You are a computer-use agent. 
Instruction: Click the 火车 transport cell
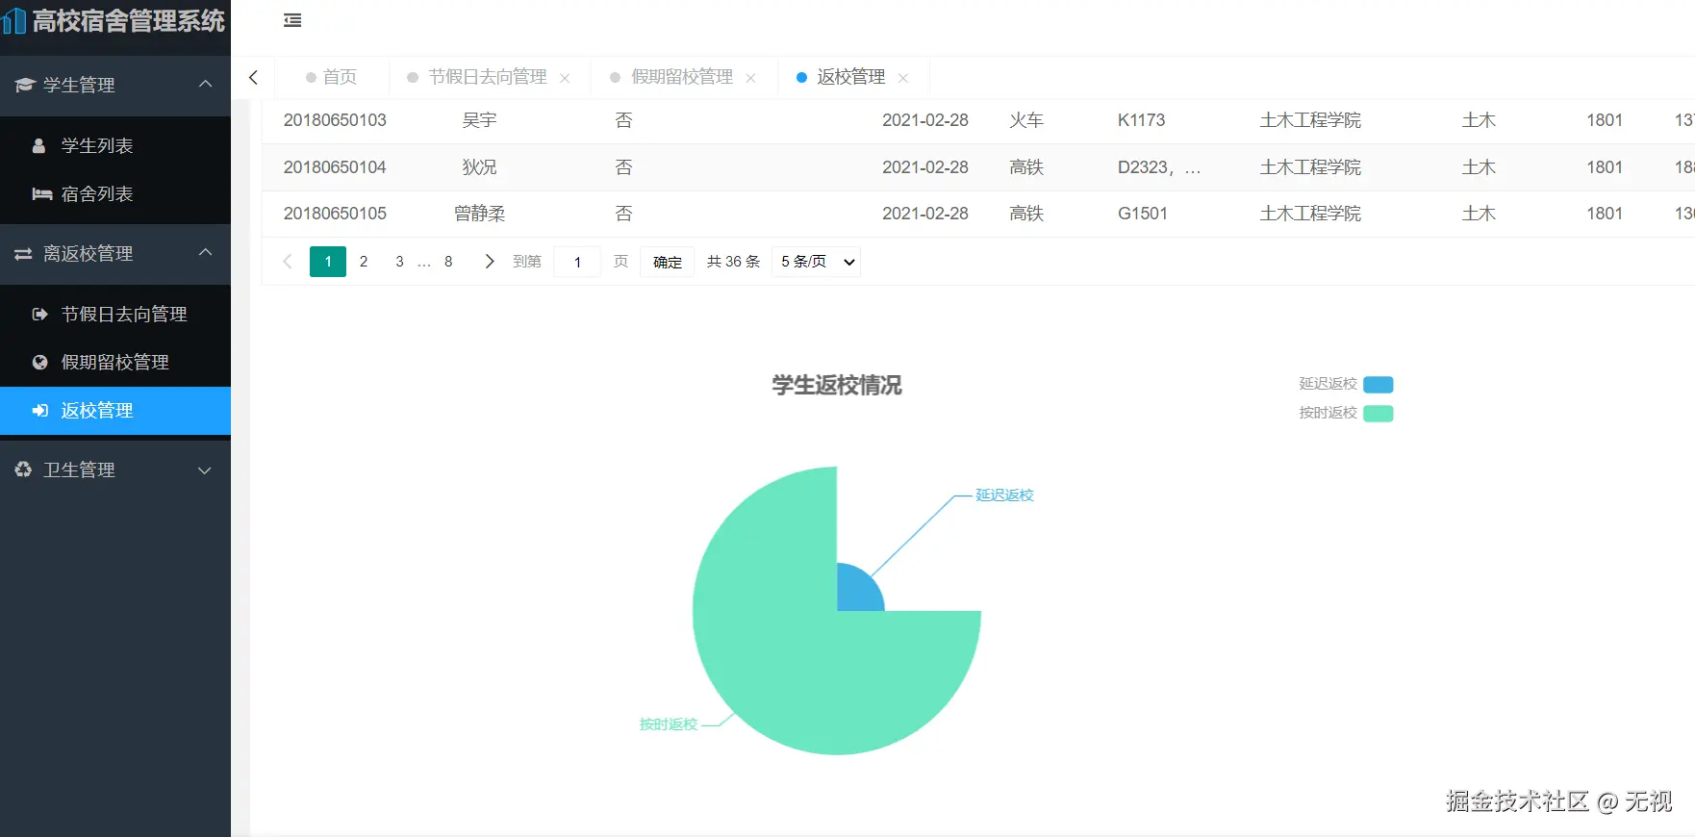(x=1026, y=120)
